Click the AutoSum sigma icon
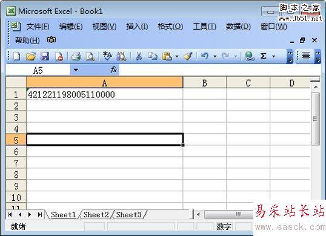 [263, 56]
